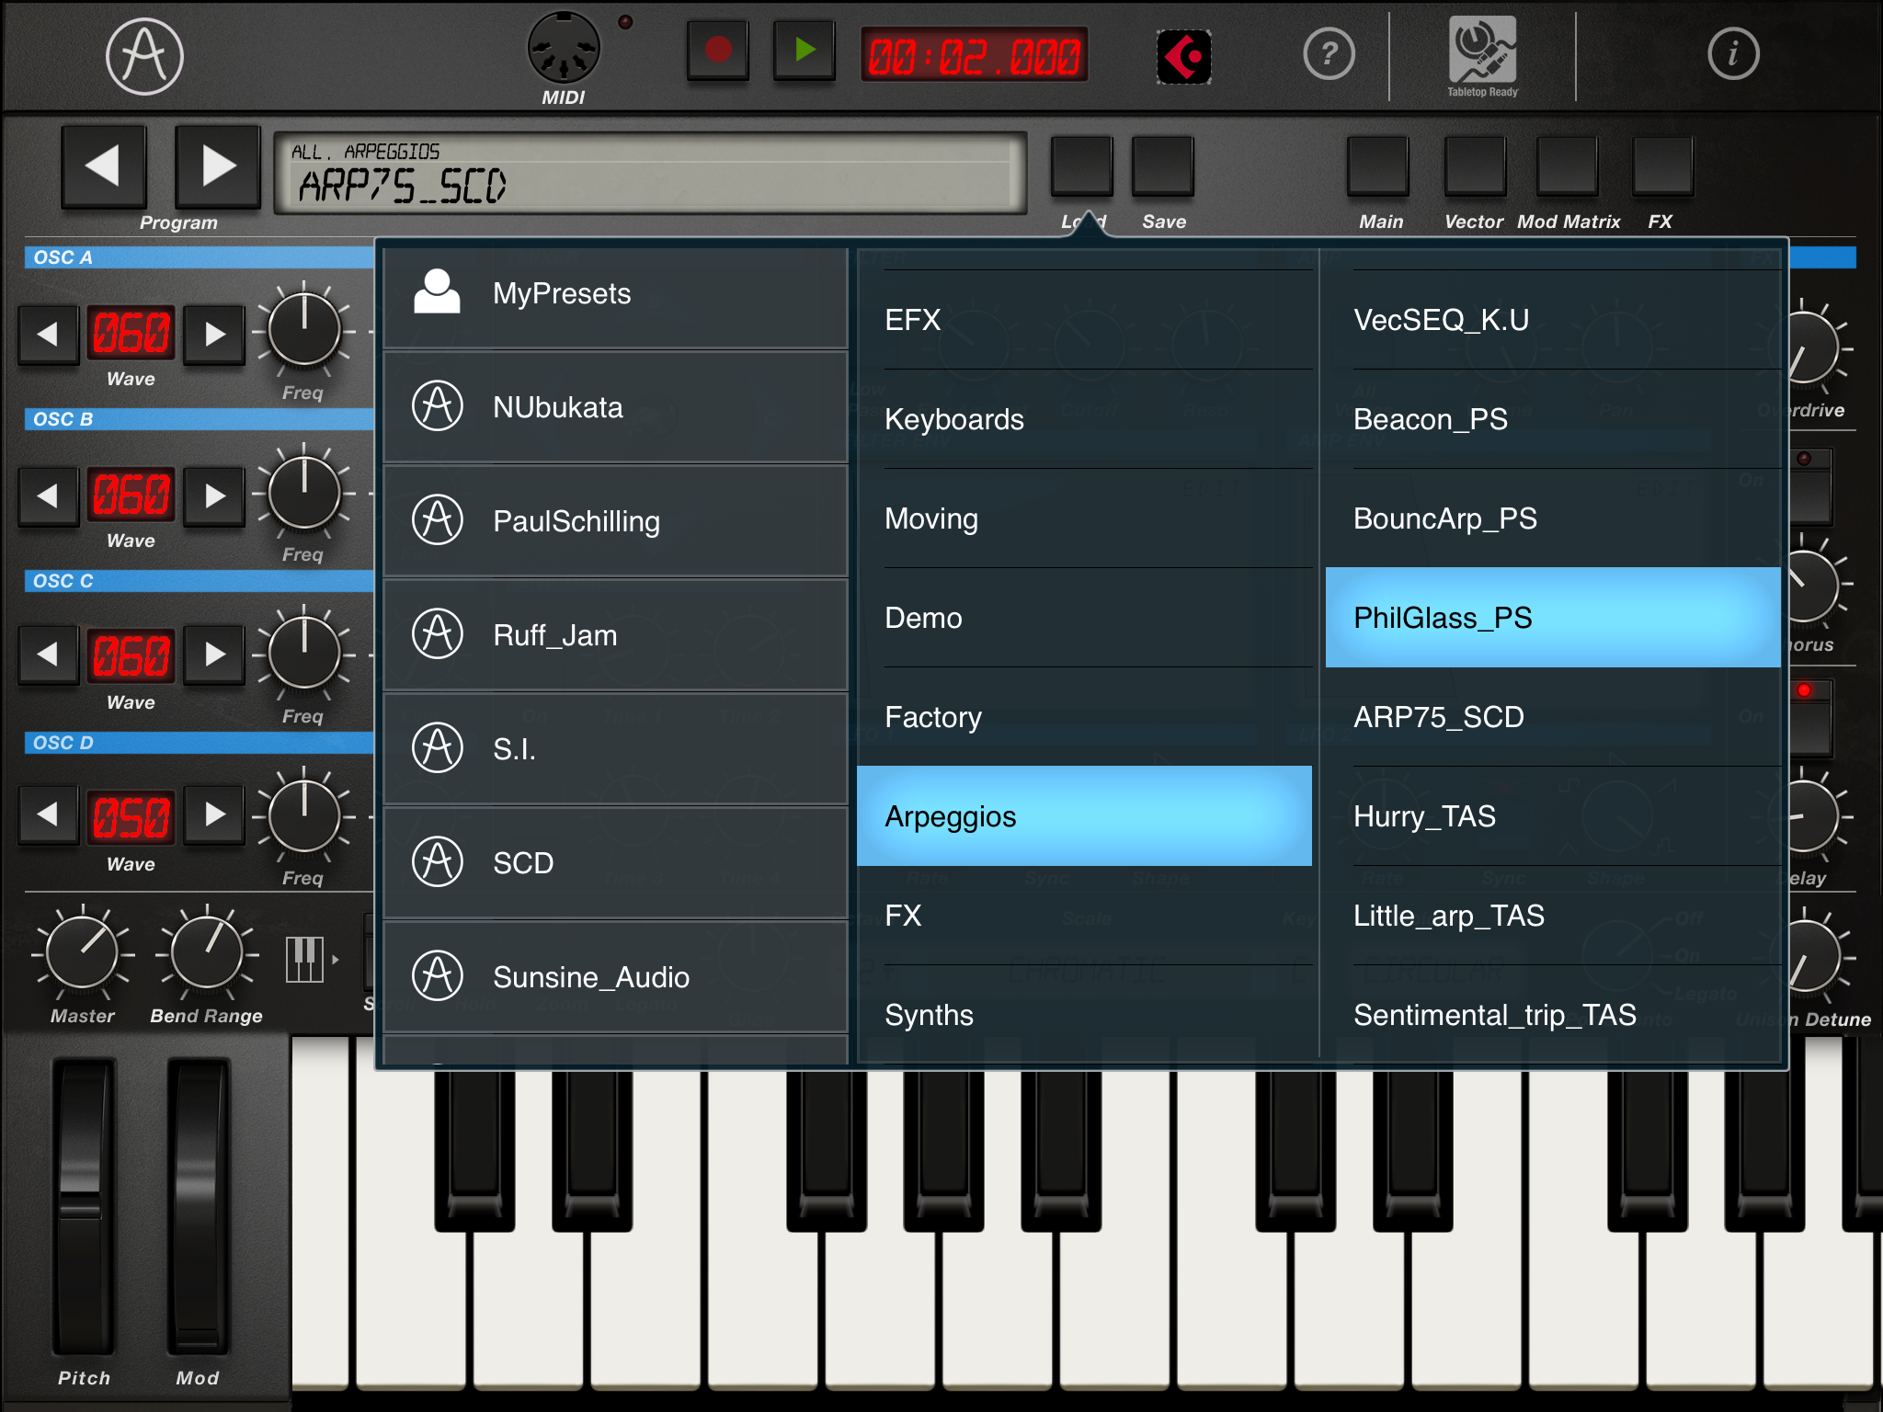Switch to the Main page
This screenshot has width=1883, height=1412.
[x=1378, y=166]
